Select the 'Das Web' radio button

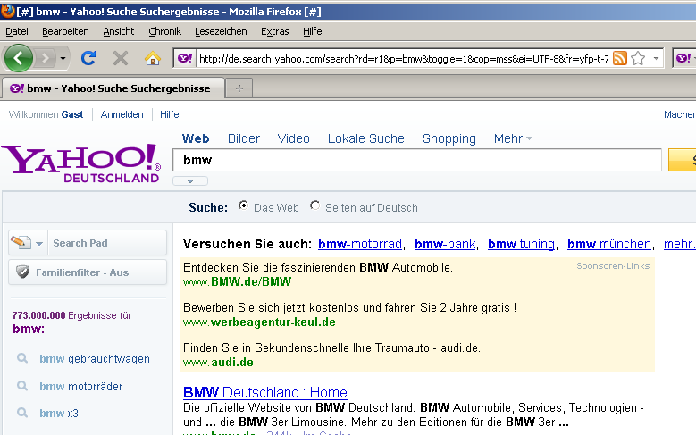244,206
